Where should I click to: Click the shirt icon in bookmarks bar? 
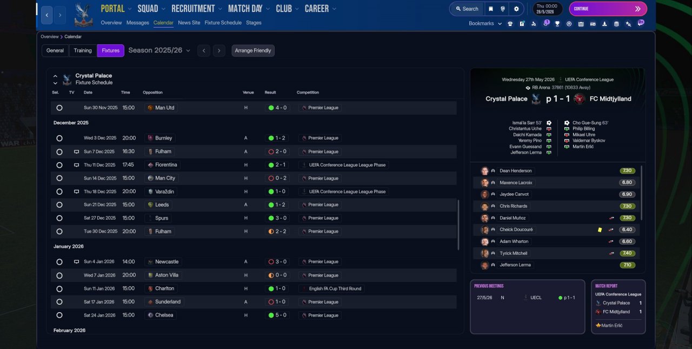click(510, 24)
